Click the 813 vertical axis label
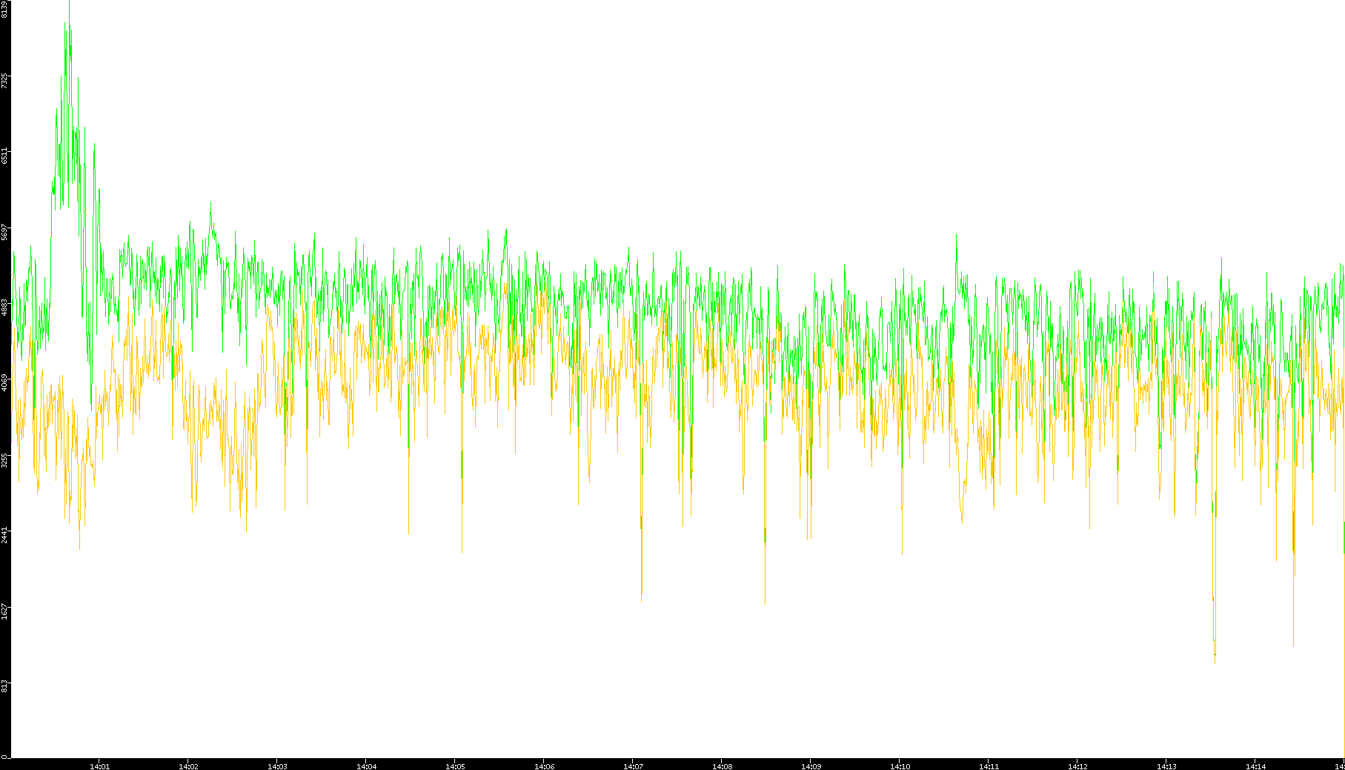The height and width of the screenshot is (770, 1345). tap(4, 686)
